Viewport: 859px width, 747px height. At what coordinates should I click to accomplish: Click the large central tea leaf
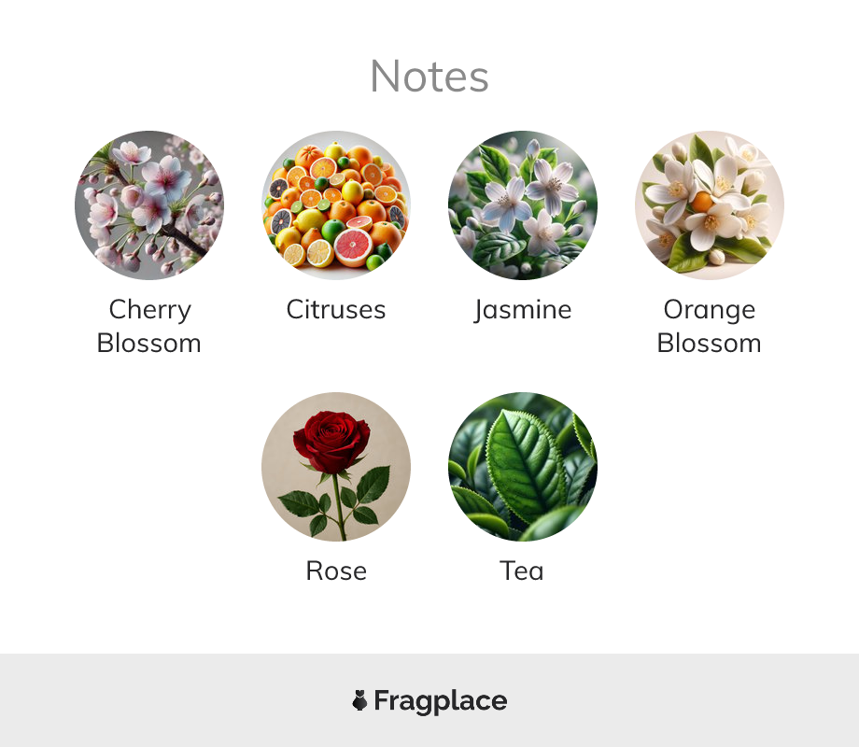coord(525,465)
